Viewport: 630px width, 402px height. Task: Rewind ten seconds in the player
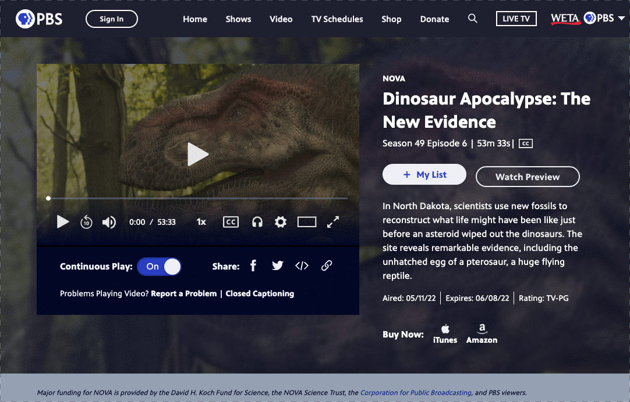pos(86,222)
